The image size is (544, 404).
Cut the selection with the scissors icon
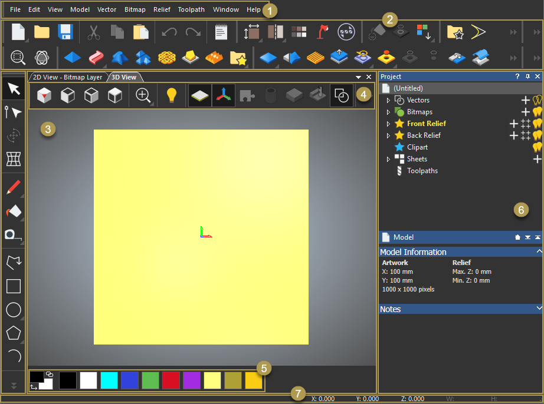point(94,32)
